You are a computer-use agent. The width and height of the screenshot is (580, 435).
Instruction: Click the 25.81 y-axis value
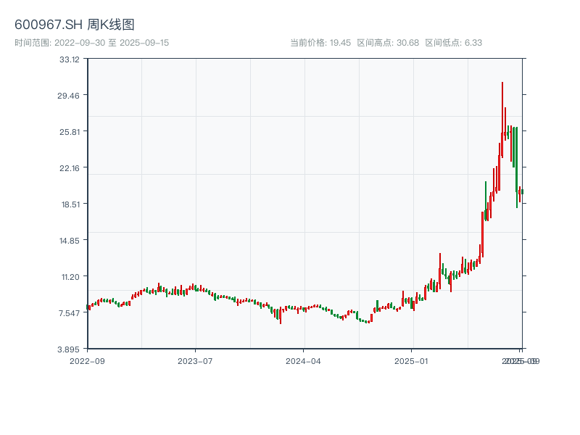(x=70, y=132)
